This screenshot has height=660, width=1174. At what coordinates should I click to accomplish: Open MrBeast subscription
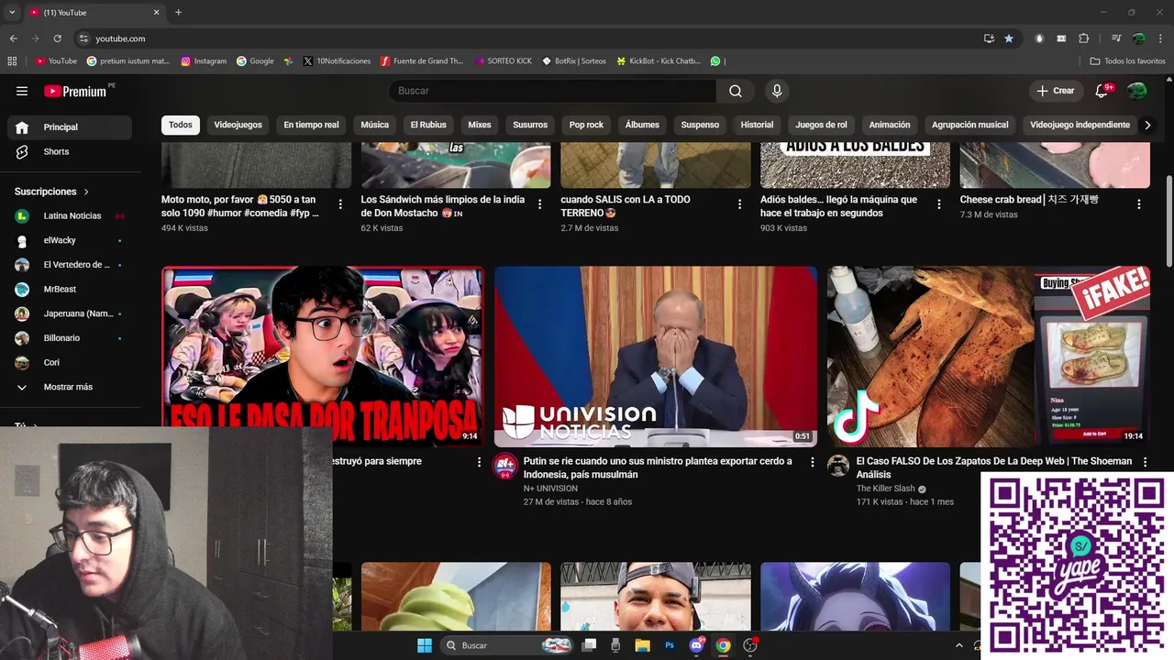[70, 289]
